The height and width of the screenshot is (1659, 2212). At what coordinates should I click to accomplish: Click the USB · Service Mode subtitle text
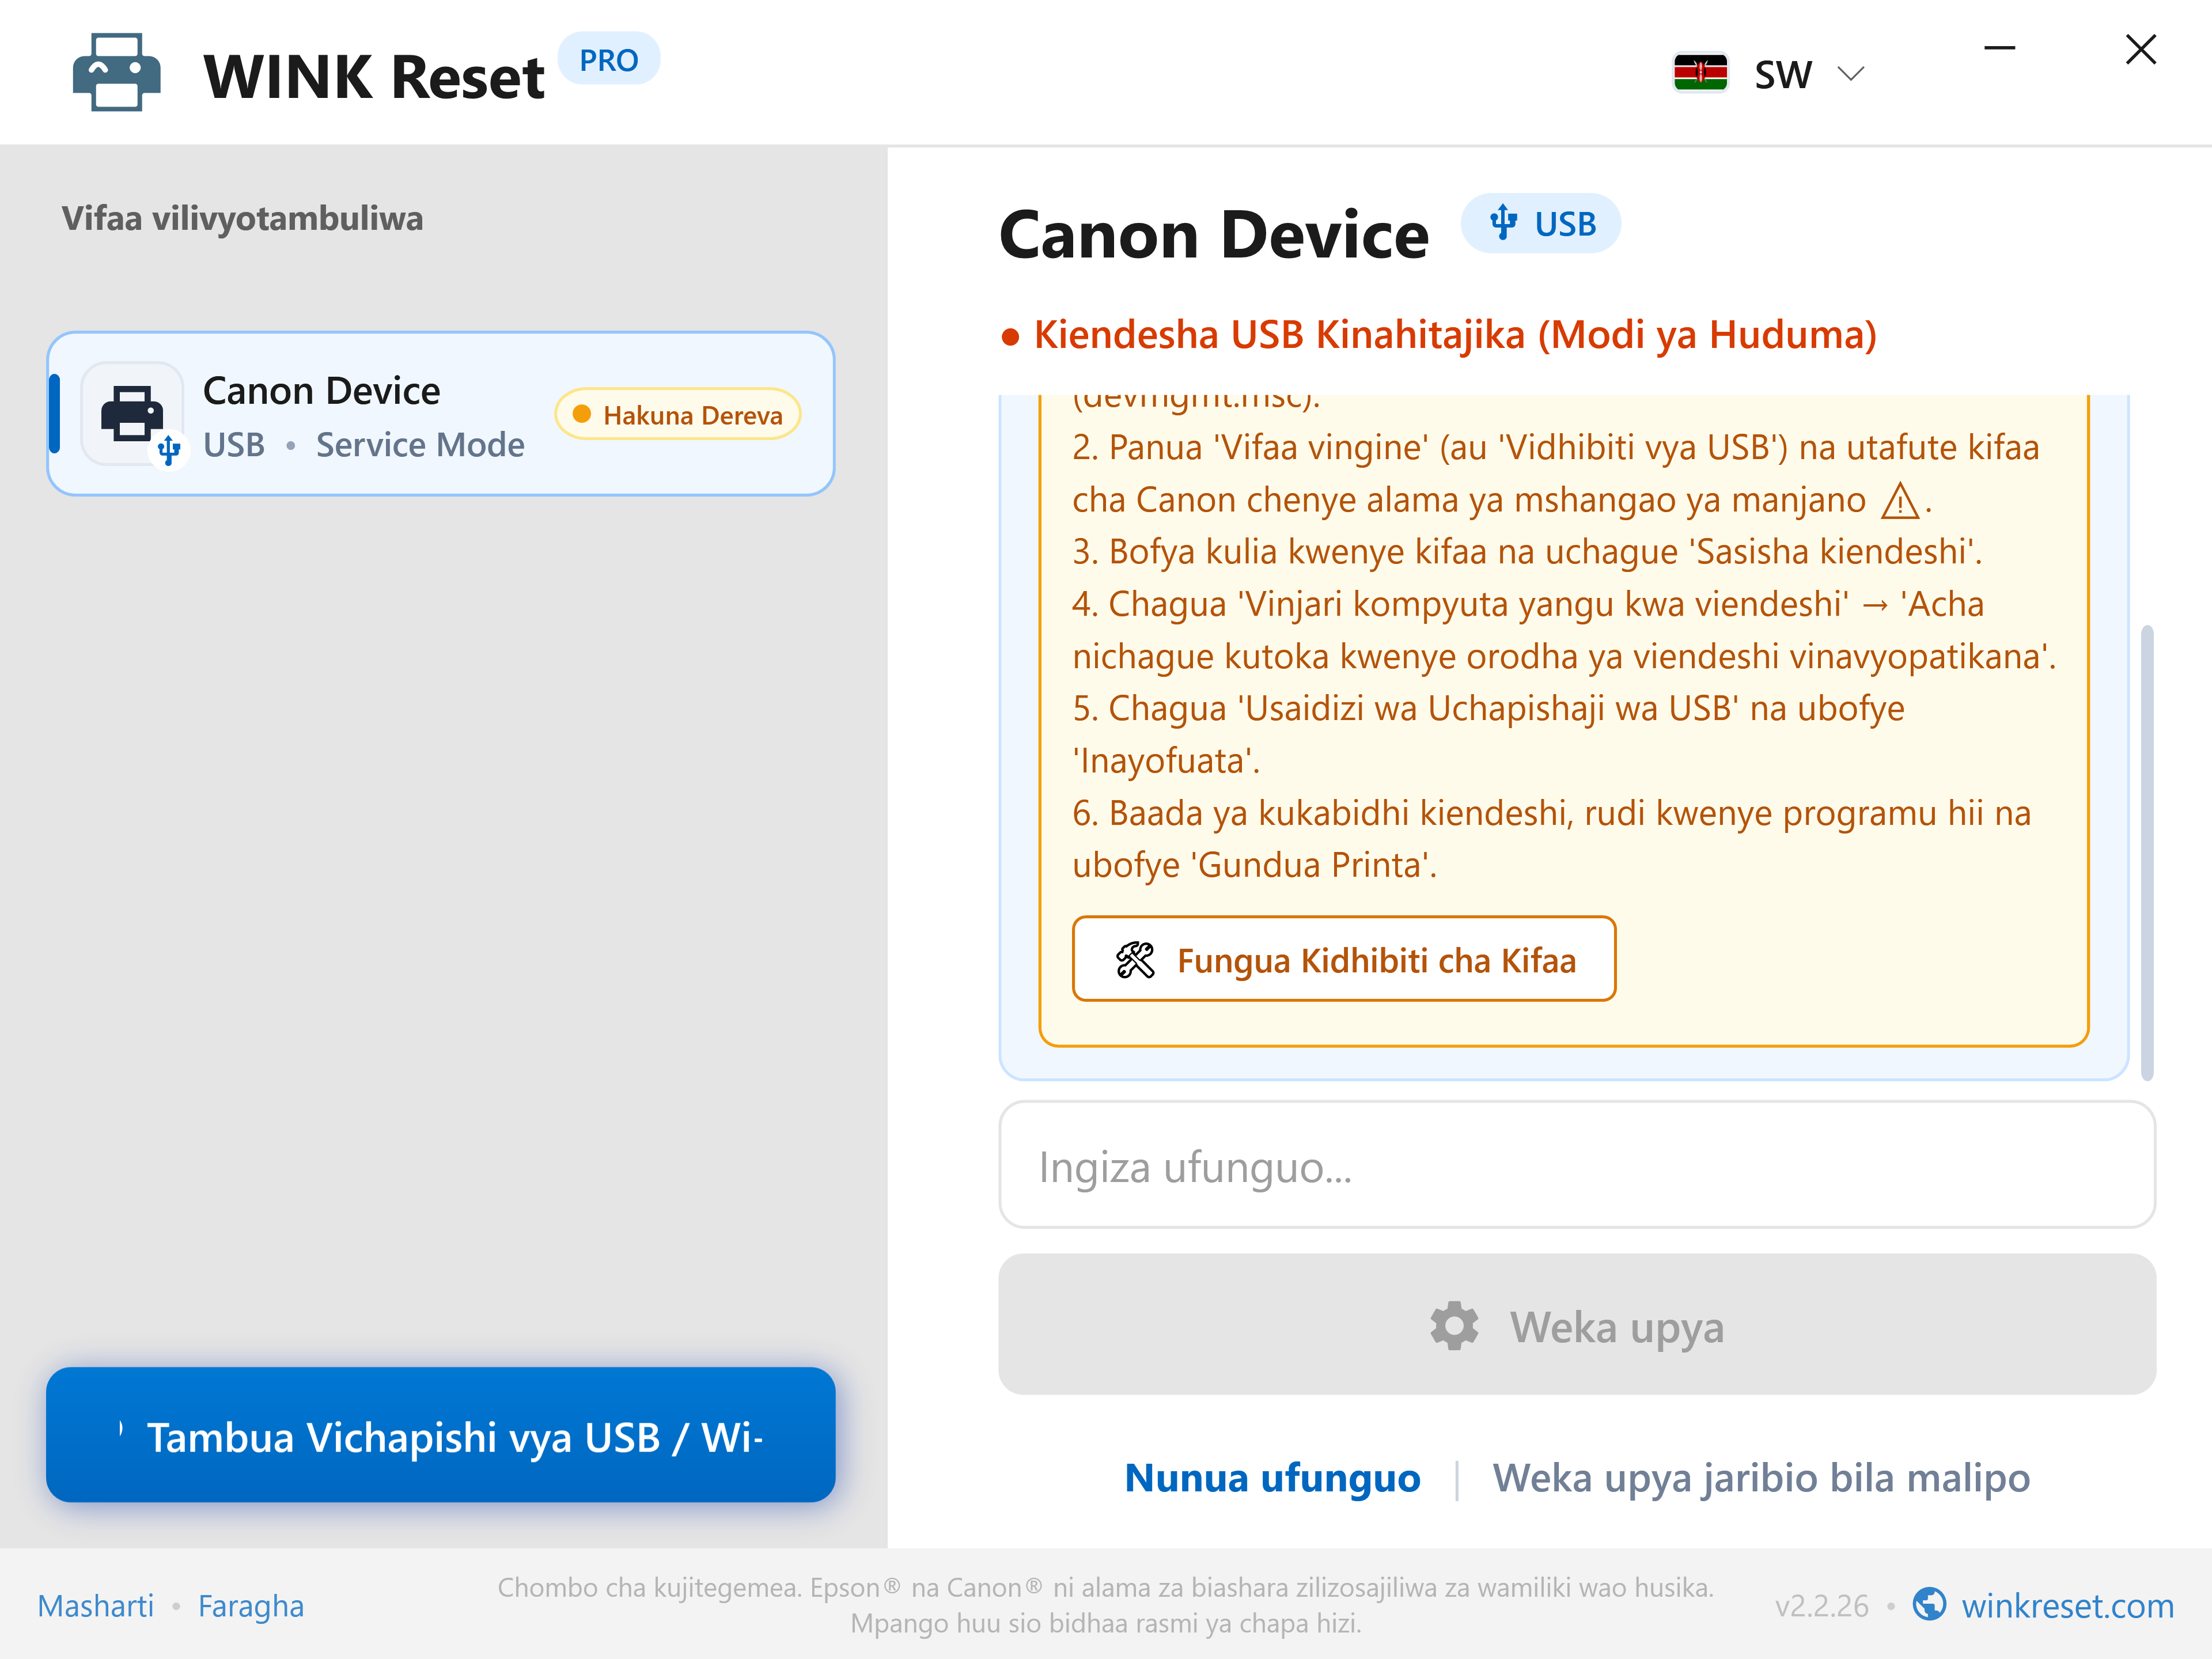point(364,445)
